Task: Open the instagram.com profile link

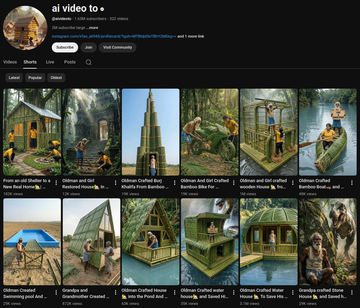Action: [114, 36]
